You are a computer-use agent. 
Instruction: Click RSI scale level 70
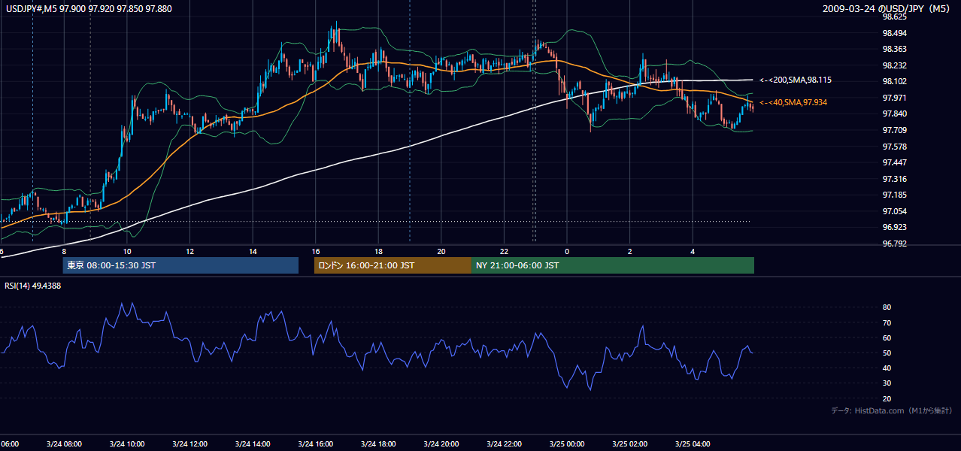point(887,323)
